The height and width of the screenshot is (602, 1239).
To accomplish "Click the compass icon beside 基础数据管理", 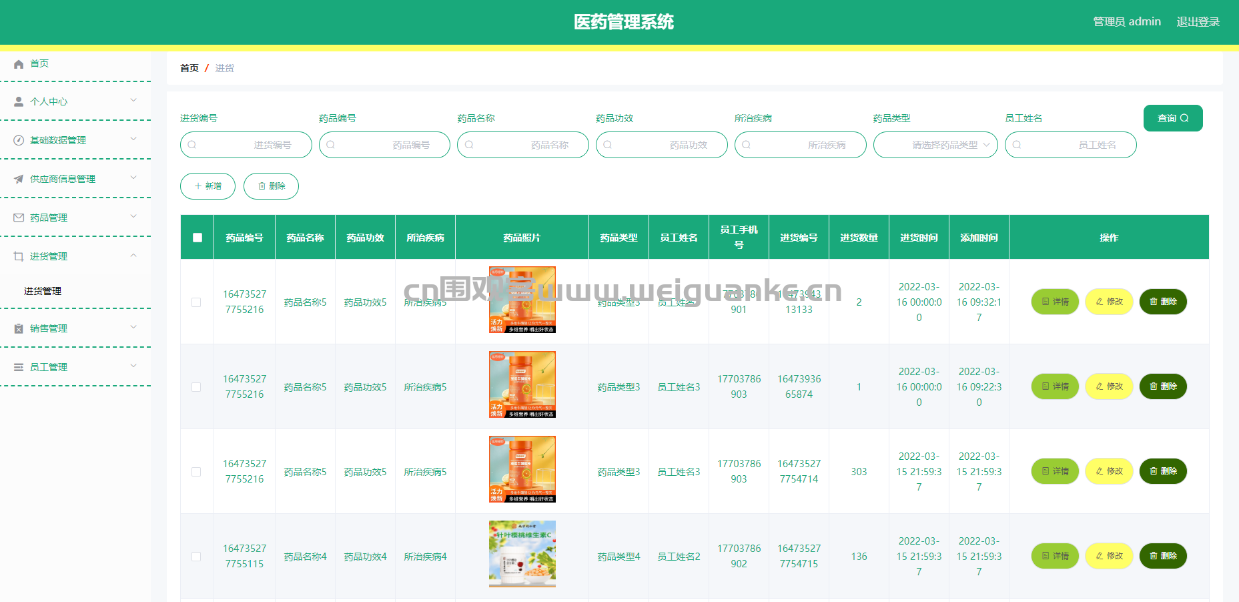I will [x=19, y=140].
